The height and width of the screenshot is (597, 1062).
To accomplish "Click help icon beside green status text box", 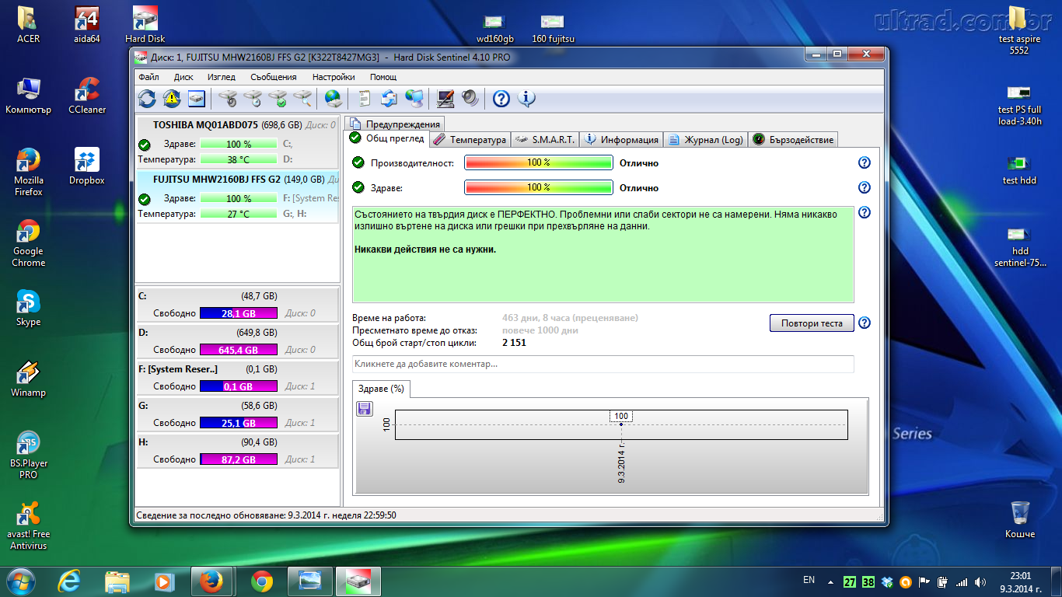I will point(864,212).
